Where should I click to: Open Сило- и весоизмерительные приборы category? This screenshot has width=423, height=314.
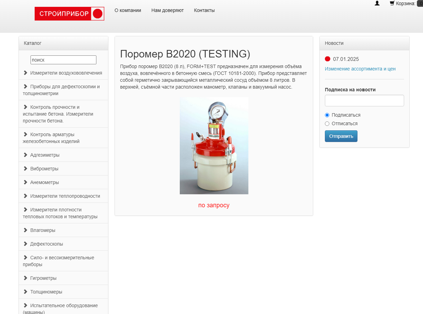(x=58, y=261)
